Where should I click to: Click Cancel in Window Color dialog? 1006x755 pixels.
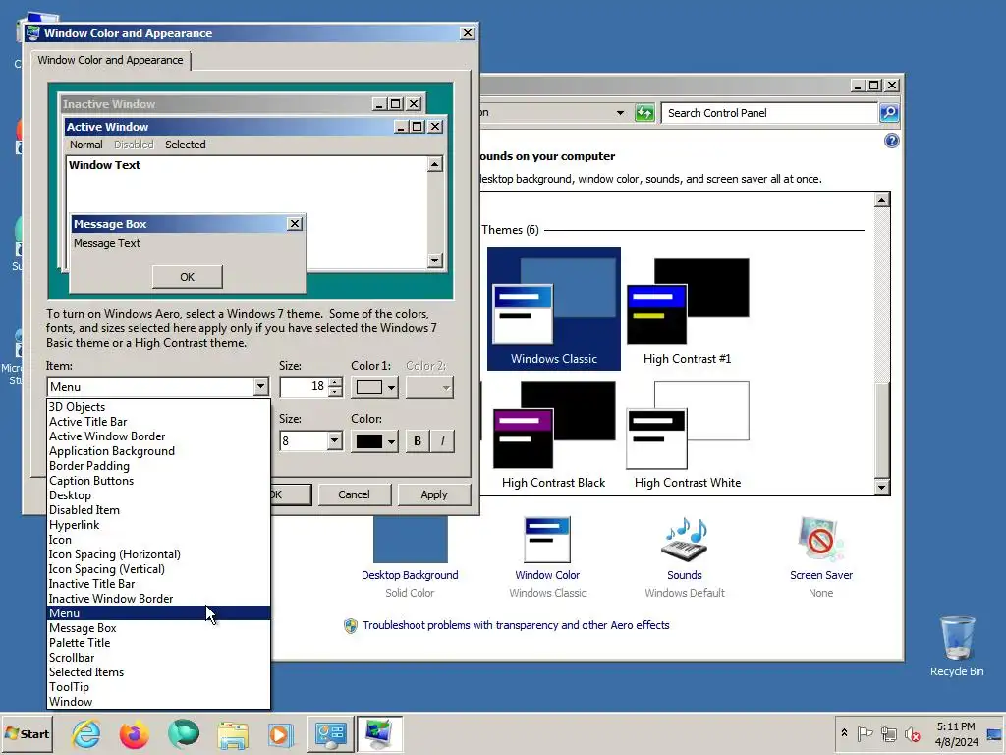tap(354, 495)
